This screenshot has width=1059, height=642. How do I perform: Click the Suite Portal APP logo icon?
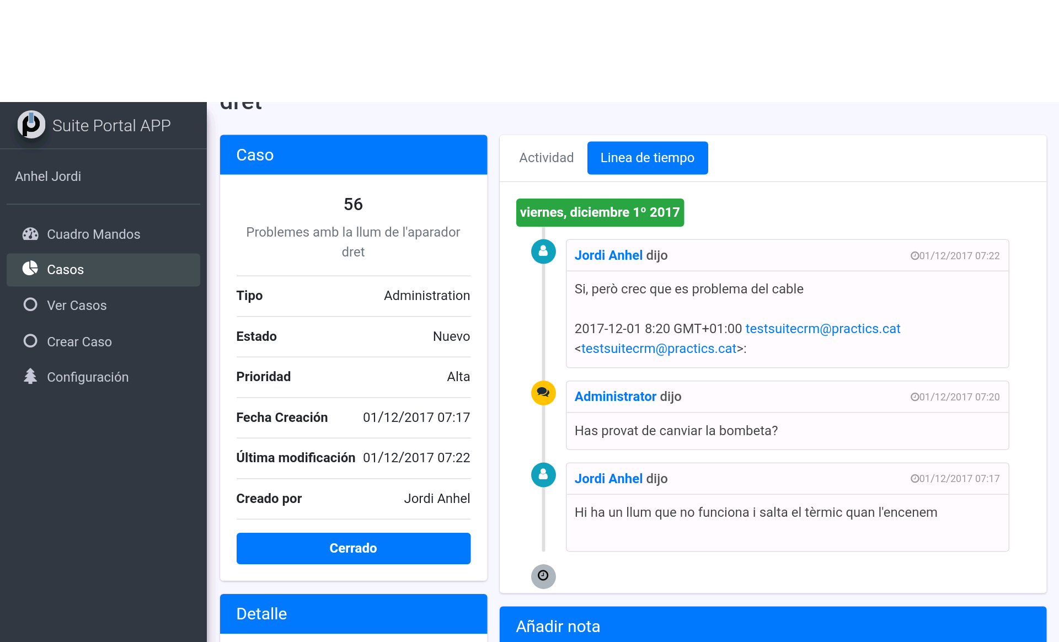coord(31,125)
